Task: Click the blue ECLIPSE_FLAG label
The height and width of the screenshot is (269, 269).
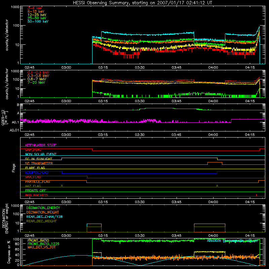Action: (x=37, y=172)
